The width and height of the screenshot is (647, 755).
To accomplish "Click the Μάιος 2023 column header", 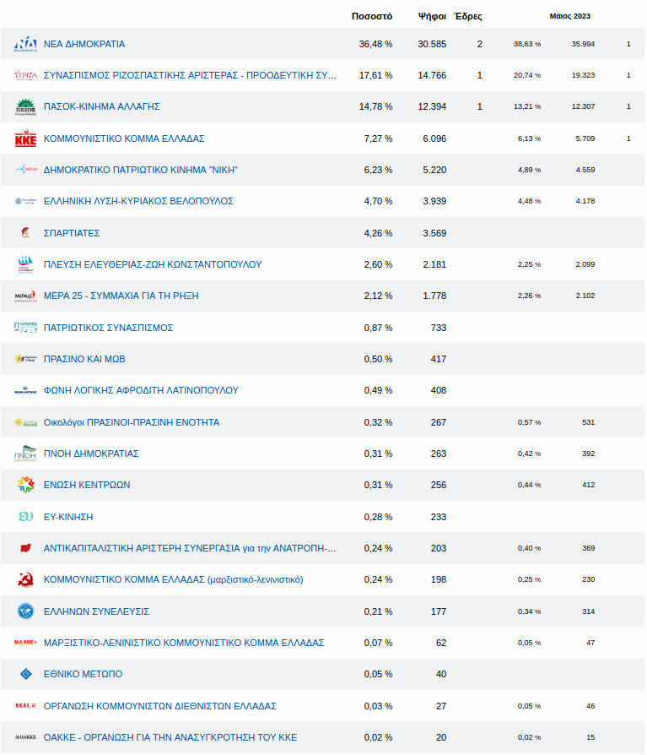I will coord(569,16).
